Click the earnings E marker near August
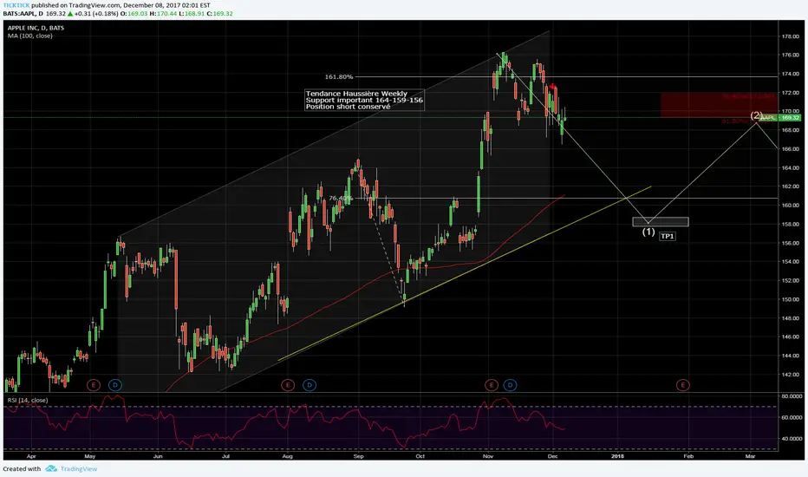808x477 pixels. (x=288, y=385)
